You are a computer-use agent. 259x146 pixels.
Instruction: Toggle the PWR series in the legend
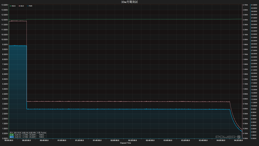30,6
